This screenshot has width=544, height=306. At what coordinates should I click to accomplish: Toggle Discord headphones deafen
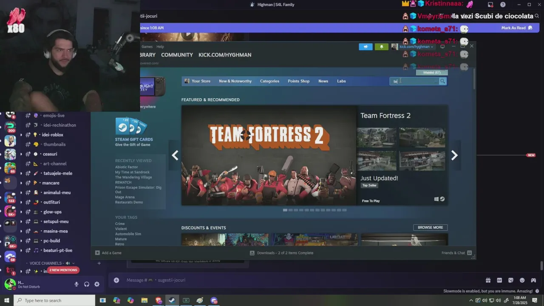click(x=87, y=284)
